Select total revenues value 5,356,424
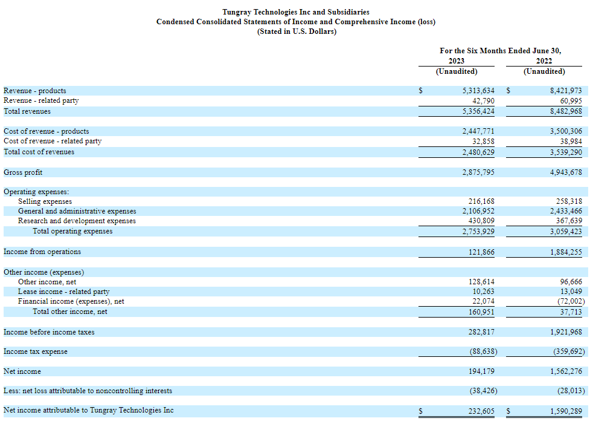This screenshot has height=421, width=590. pos(478,111)
